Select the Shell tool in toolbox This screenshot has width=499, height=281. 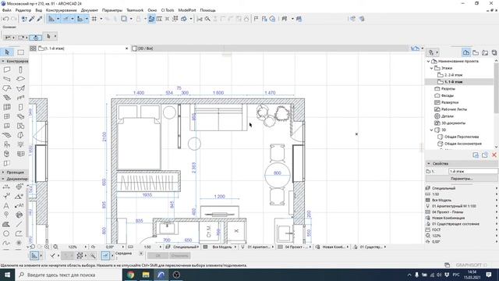20,88
